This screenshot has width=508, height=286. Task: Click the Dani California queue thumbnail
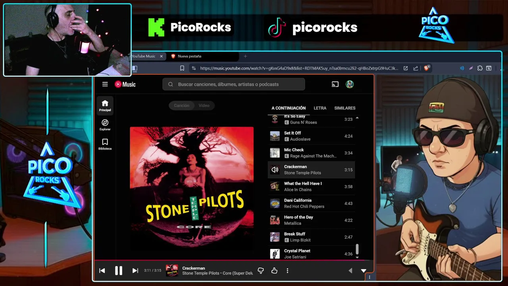275,203
